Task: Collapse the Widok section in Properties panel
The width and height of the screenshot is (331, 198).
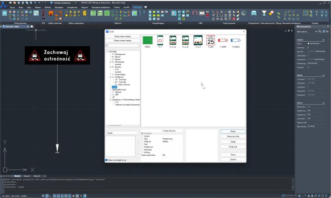Action: (323, 75)
